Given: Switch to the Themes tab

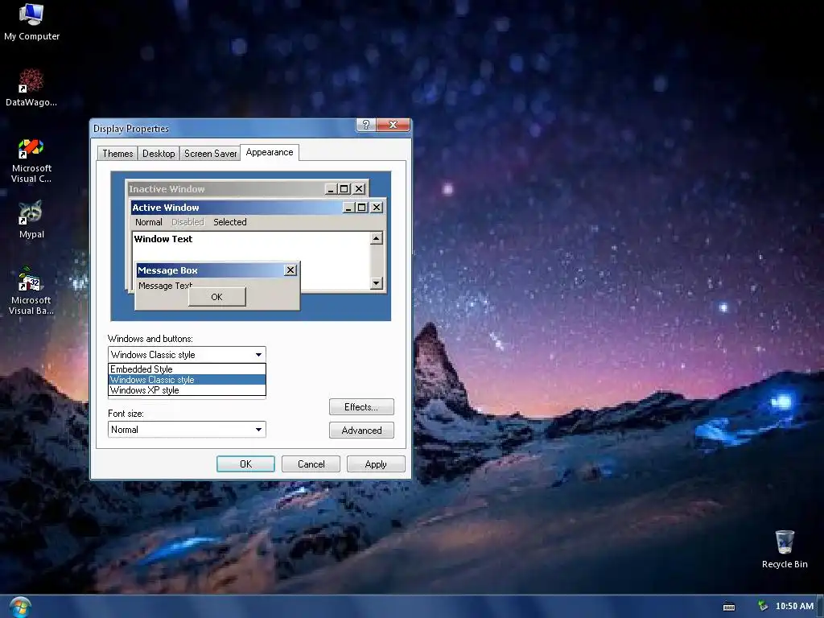Looking at the screenshot, I should click(117, 154).
